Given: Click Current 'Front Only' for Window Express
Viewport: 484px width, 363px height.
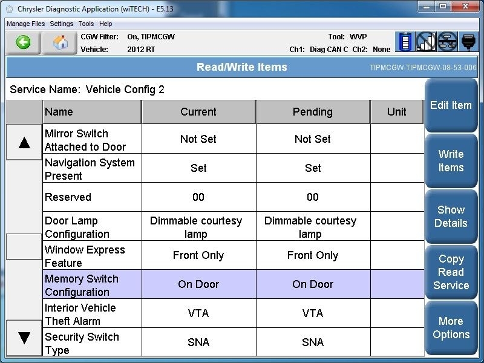Looking at the screenshot, I should click(x=198, y=255).
